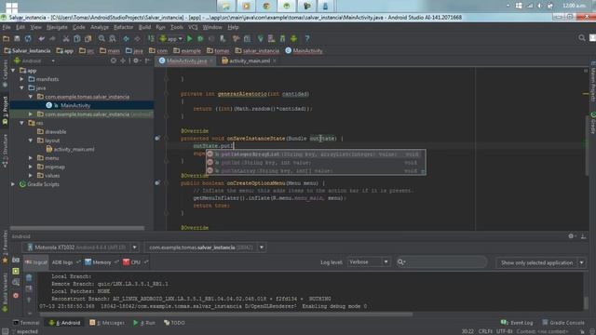This screenshot has width=596, height=335.
Task: Expand the mipmap folder
Action: (x=31, y=167)
